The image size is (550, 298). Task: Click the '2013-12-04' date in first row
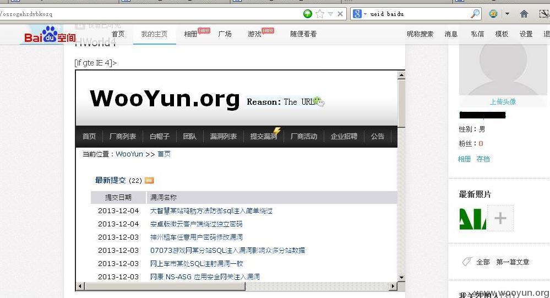pos(118,211)
